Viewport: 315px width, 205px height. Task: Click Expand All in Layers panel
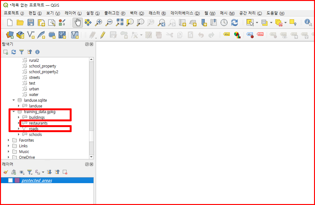[49, 172]
